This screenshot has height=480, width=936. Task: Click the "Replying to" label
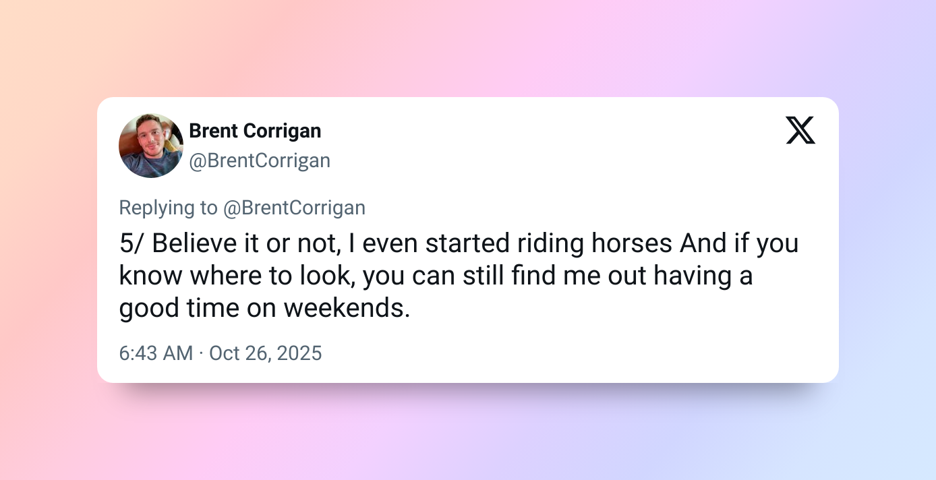[x=169, y=208]
